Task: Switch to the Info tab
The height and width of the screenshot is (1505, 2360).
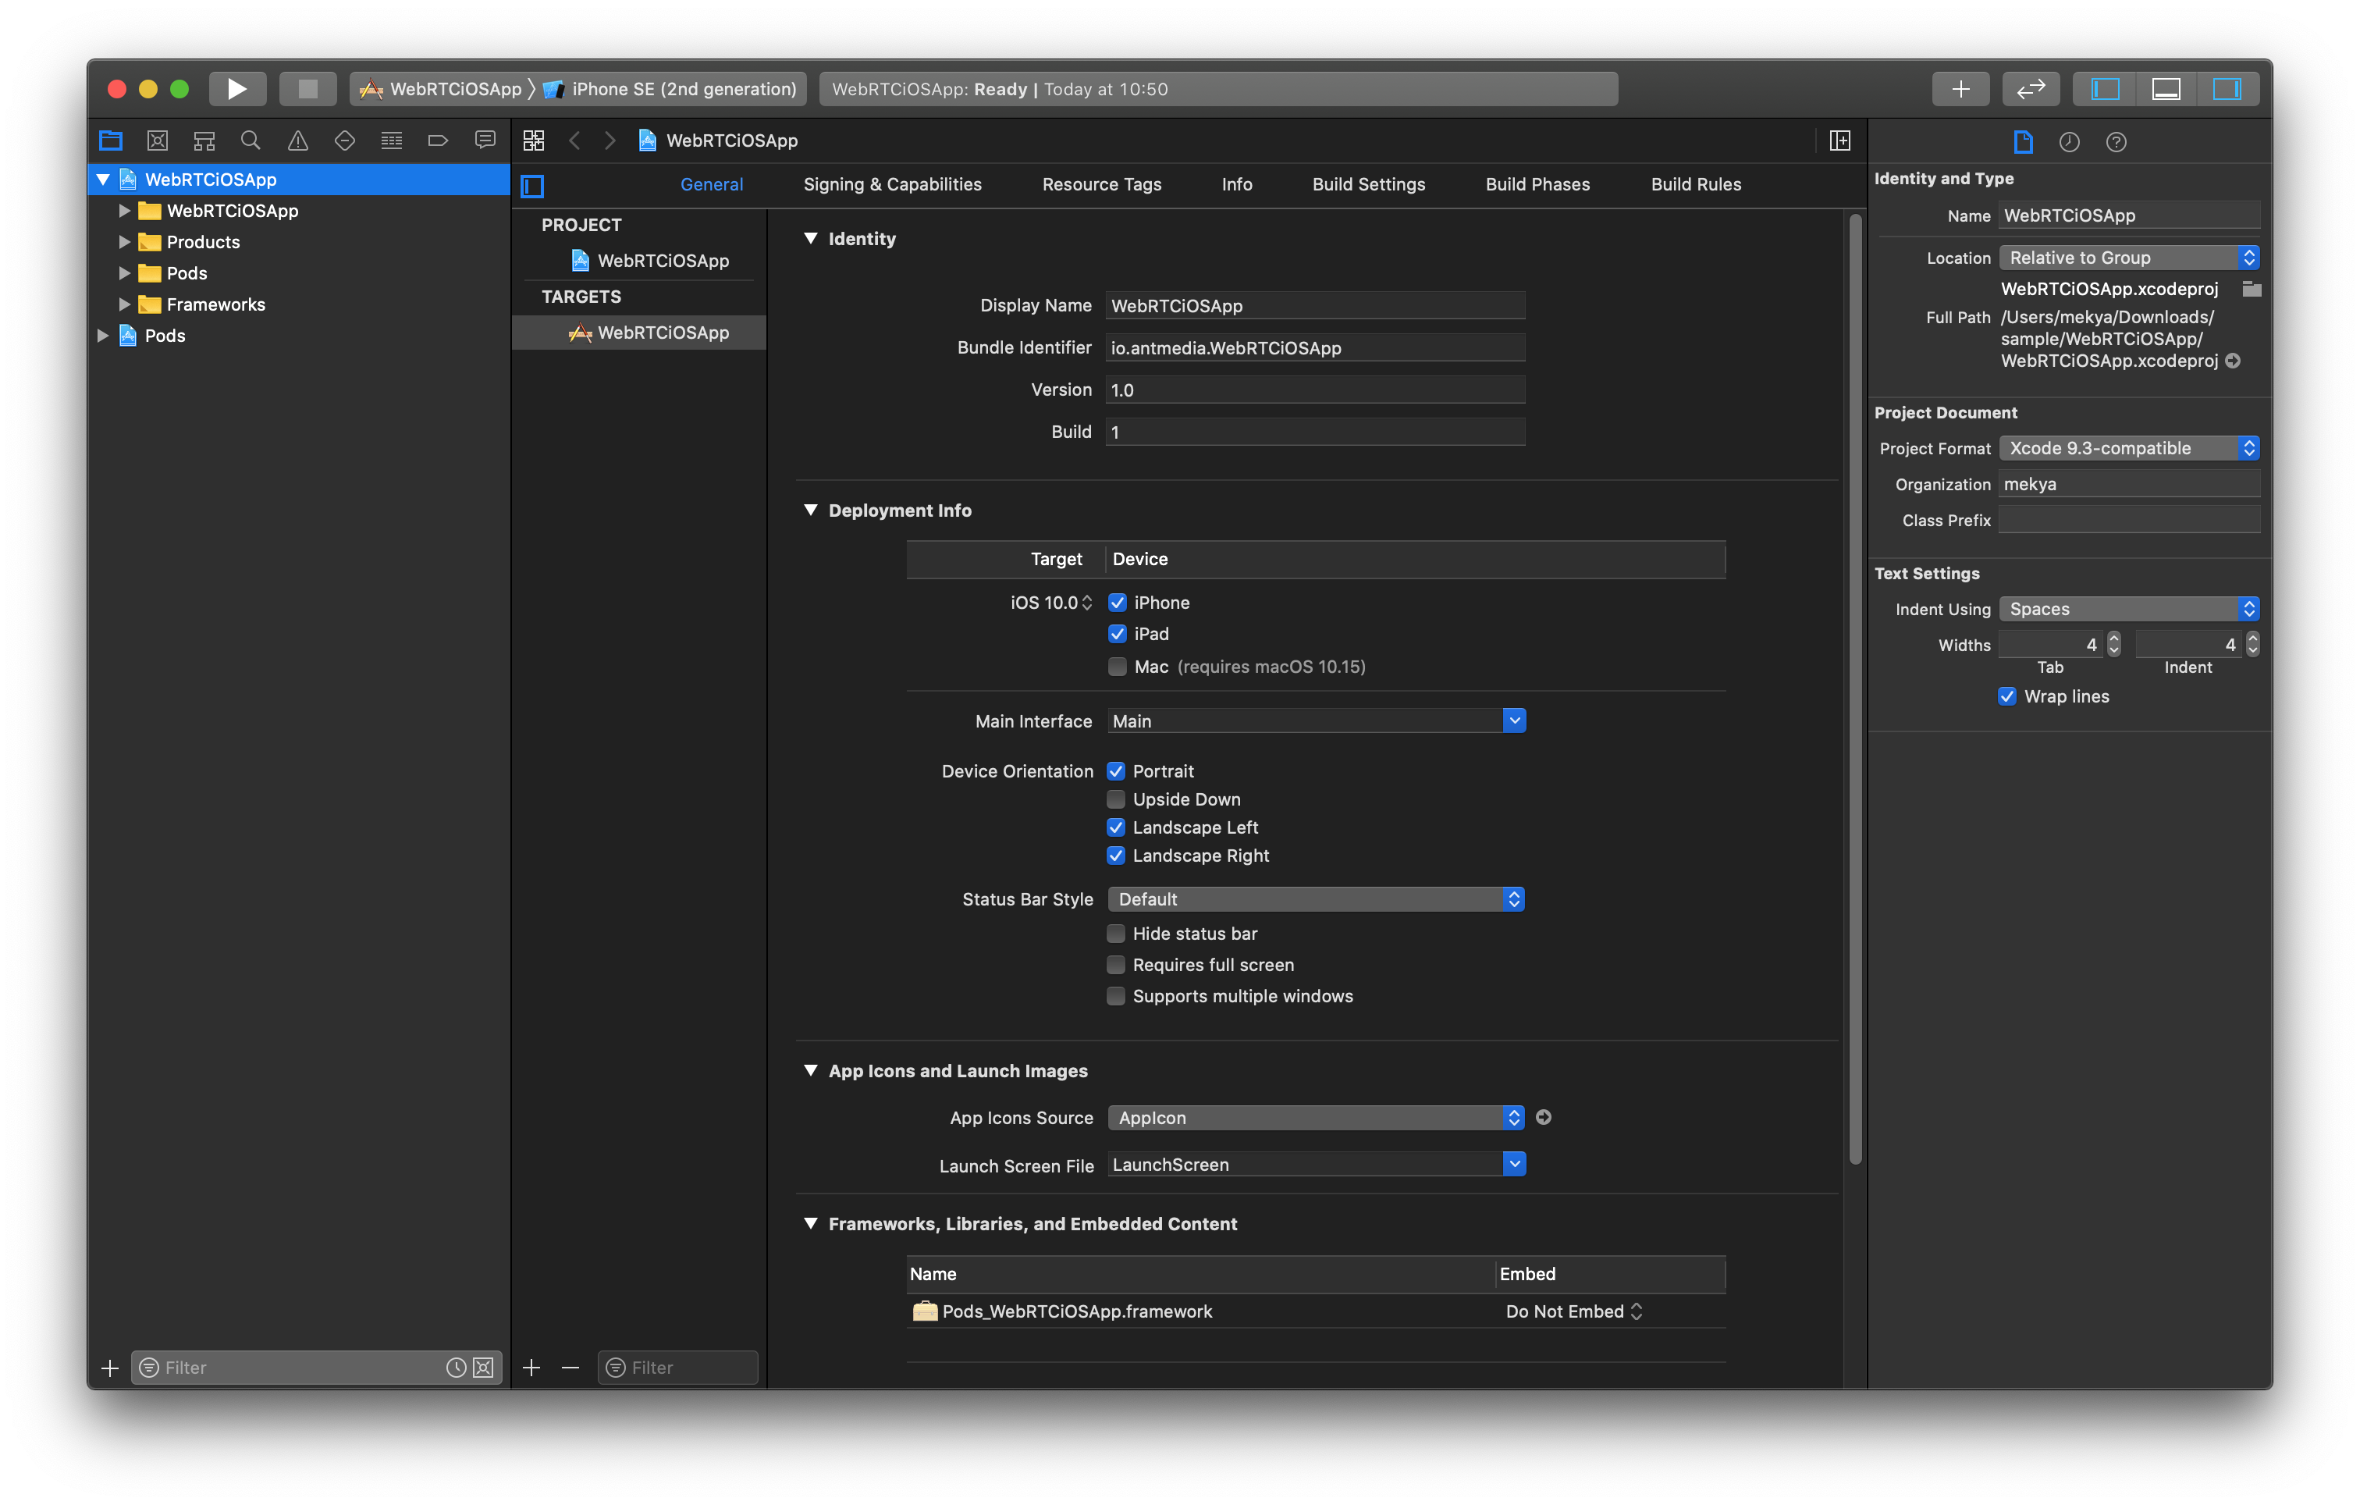Action: (x=1237, y=184)
